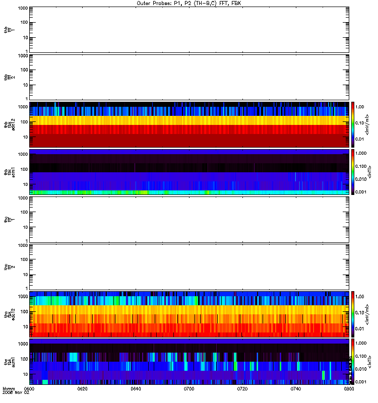This screenshot has width=378, height=403.
Task: Click the thc fbk scm1 spectrogram panel
Action: click(189, 362)
